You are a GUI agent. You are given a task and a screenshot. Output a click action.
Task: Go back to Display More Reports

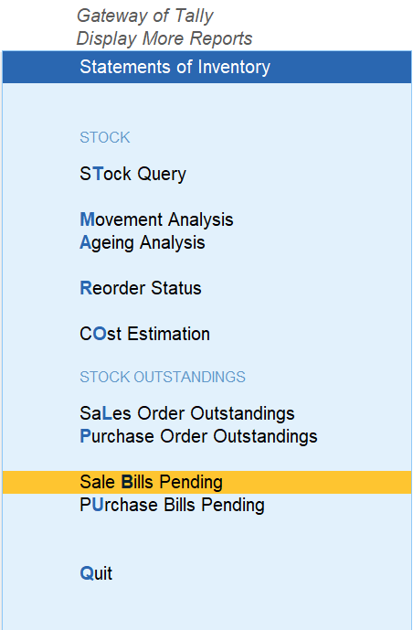tap(164, 38)
